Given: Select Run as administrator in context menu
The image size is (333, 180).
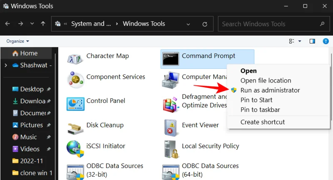Looking at the screenshot, I should point(270,90).
